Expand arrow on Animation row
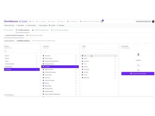155x116 pixels. click(x=76, y=67)
